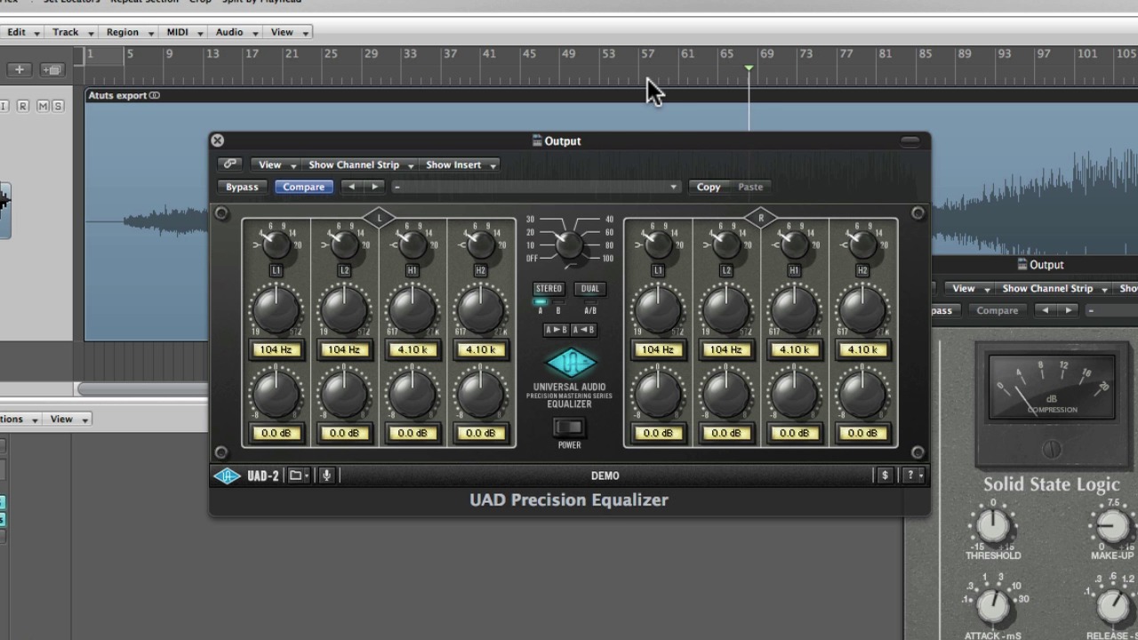Toggle the track Record R button
The width and height of the screenshot is (1138, 640).
click(x=23, y=106)
